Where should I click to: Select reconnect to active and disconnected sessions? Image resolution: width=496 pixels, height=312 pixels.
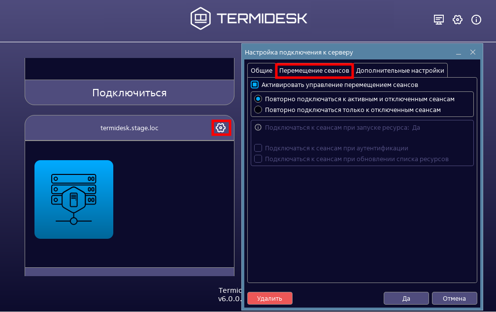point(258,99)
